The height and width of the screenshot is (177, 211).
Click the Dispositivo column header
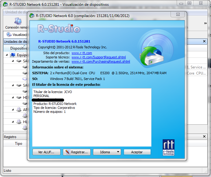click(x=16, y=48)
